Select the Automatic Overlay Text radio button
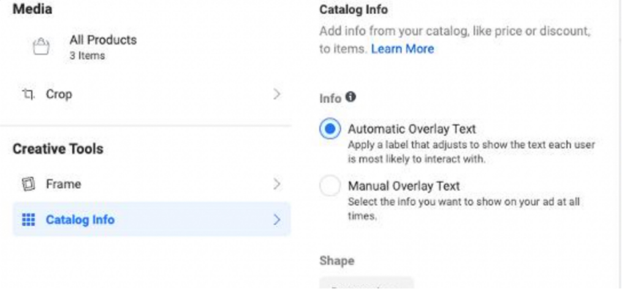622x290 pixels. pos(330,128)
